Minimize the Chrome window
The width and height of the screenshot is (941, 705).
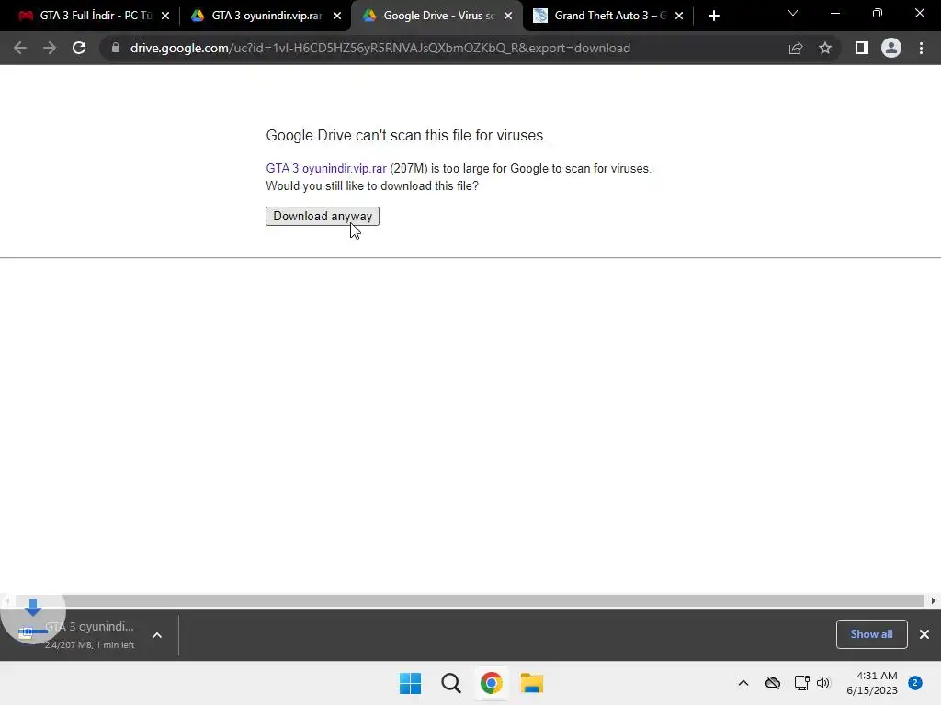834,13
